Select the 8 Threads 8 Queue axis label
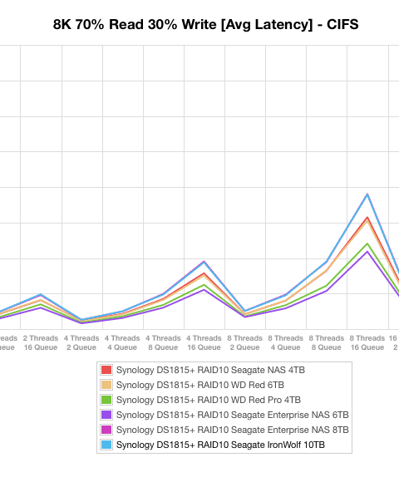 (x=326, y=343)
